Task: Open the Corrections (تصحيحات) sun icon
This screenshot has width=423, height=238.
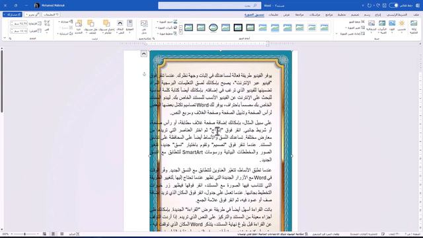Action: 402,26
